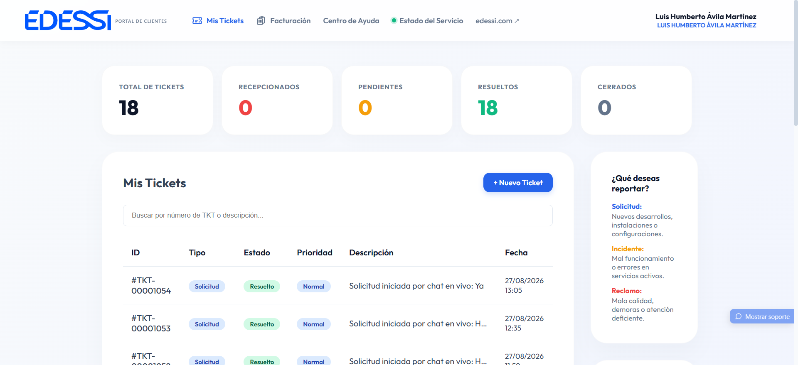Image resolution: width=798 pixels, height=365 pixels.
Task: Click the Total de Tickets card
Action: point(158,100)
